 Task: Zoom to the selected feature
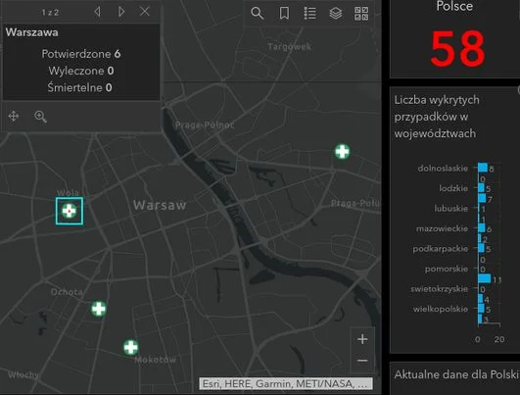pos(40,117)
